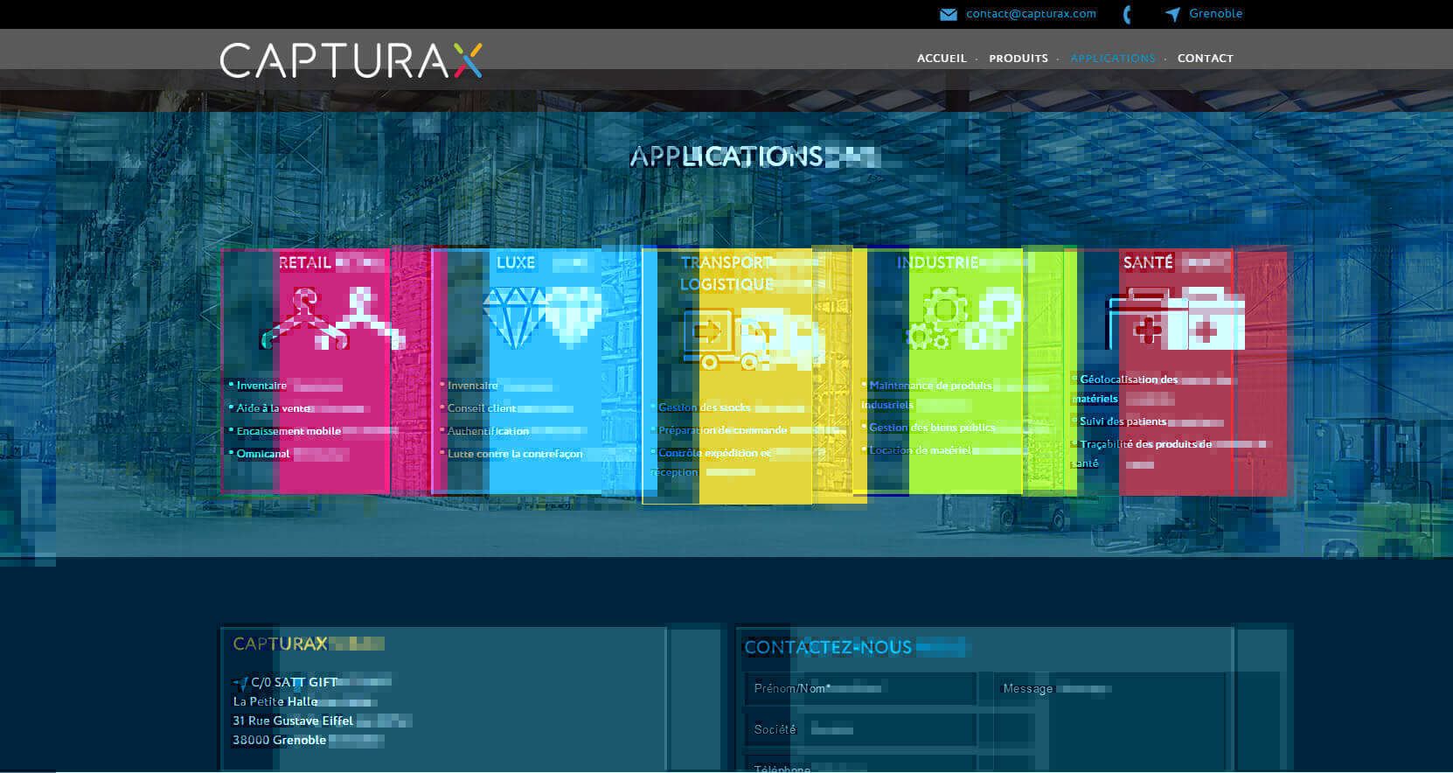
Task: Click the Grenoble location link
Action: (1215, 14)
